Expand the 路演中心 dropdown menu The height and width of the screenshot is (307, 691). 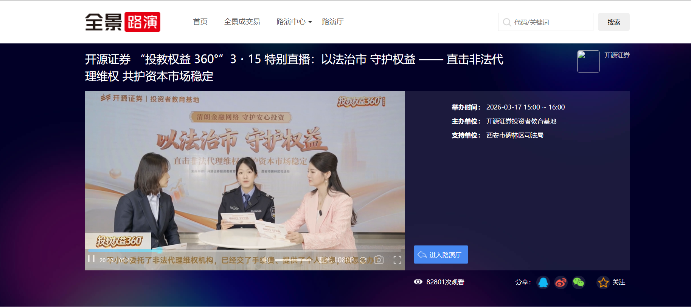click(x=294, y=22)
